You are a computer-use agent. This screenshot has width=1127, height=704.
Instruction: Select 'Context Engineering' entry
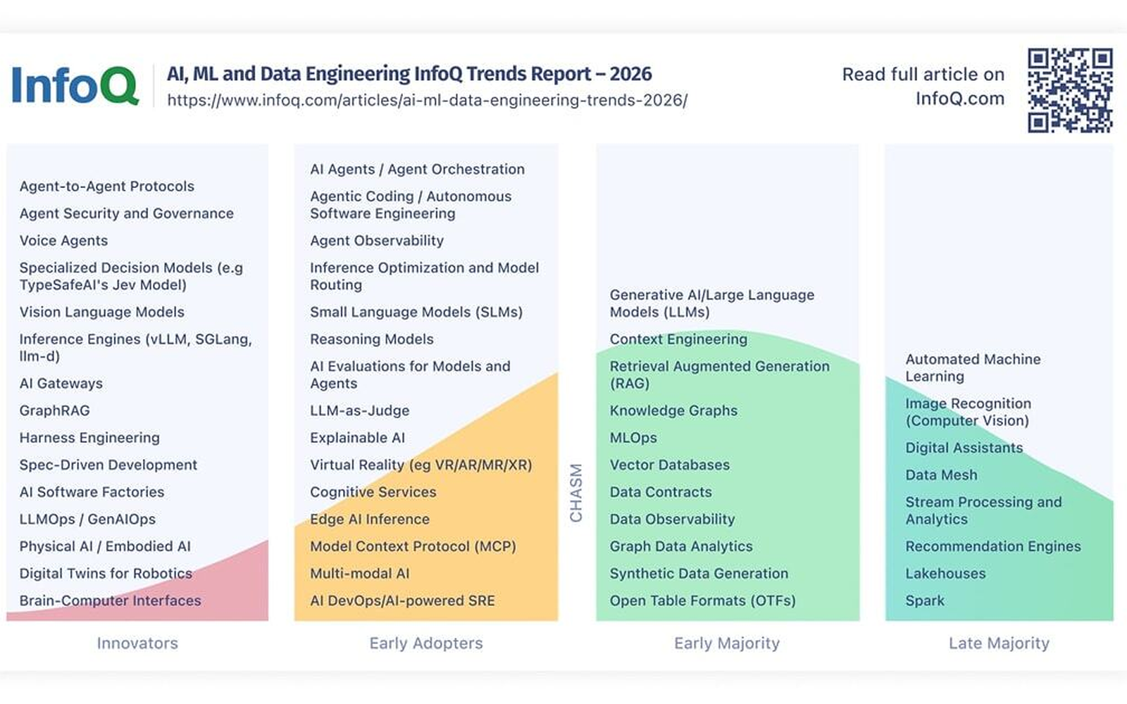point(679,339)
